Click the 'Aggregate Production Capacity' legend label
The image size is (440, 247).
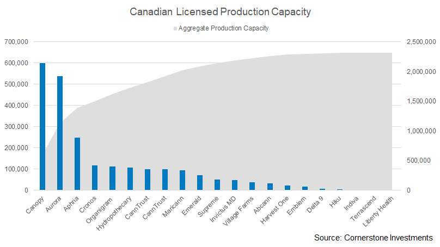[223, 28]
